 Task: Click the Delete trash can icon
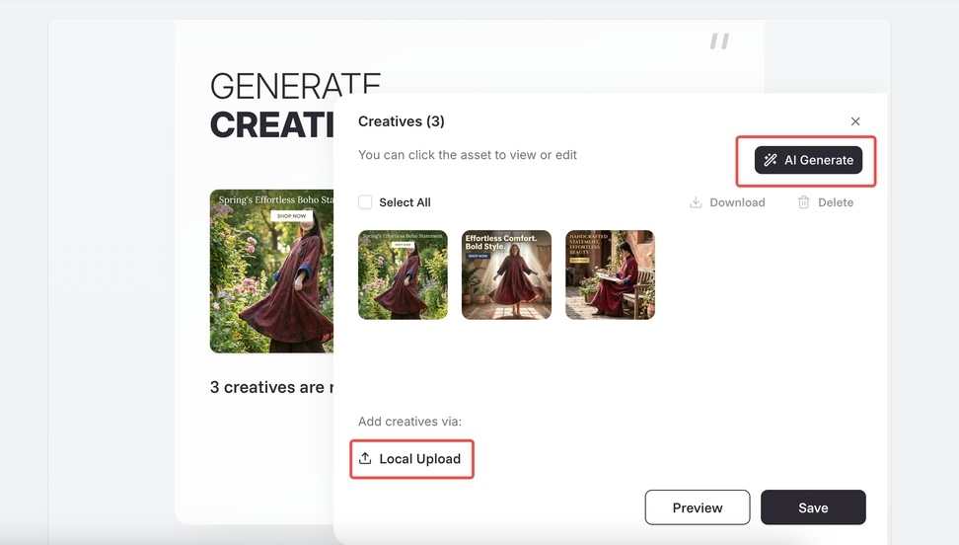(x=803, y=202)
